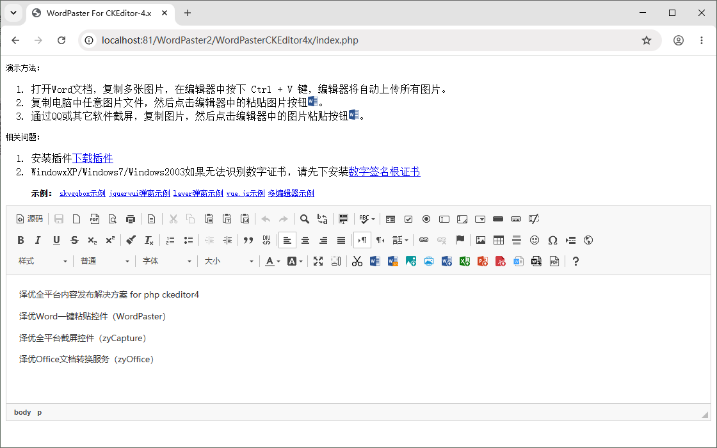The image size is (717, 448).
Task: Toggle Italic formatting
Action: 38,240
